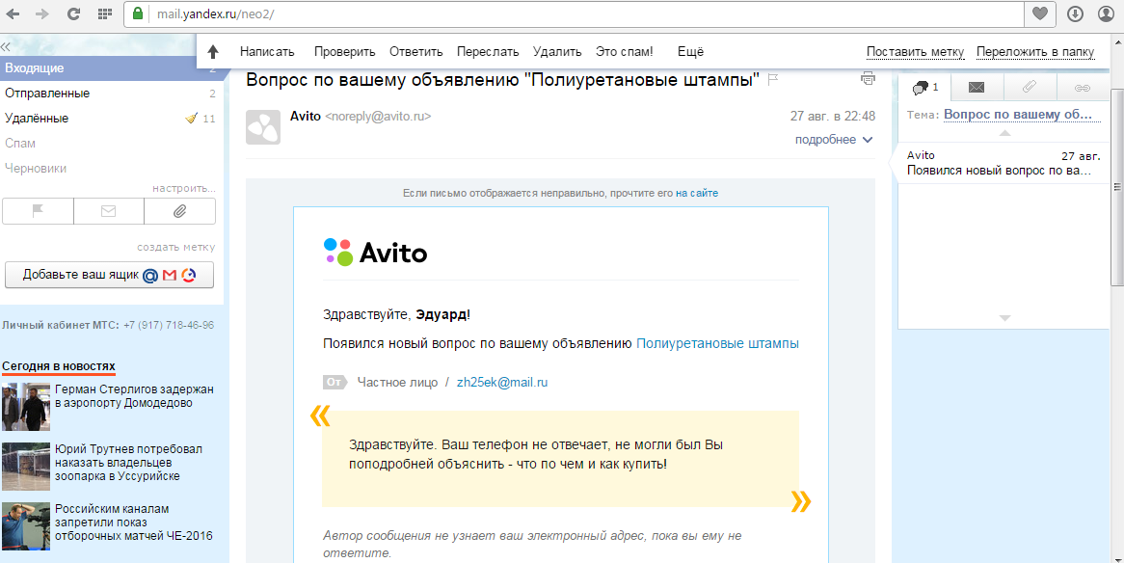The width and height of the screenshot is (1124, 563).
Task: Filter unread messages envelope button
Action: pos(108,211)
